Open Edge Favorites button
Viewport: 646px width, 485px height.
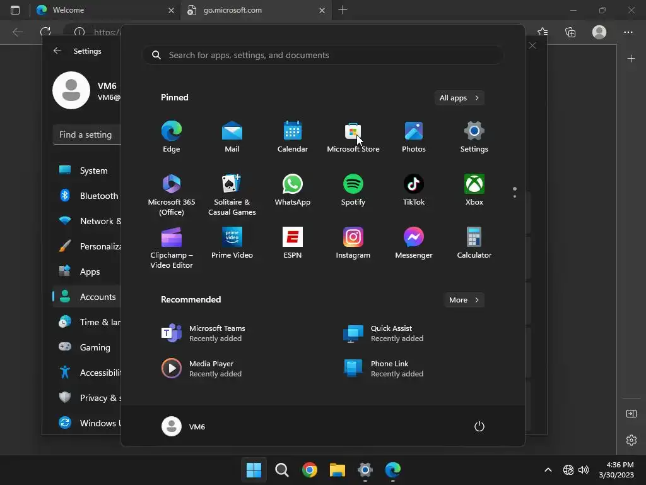tap(543, 32)
